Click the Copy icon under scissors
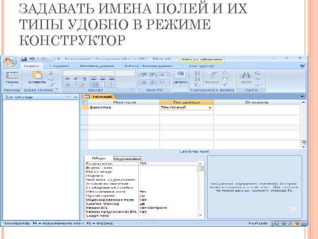This screenshot has width=318, height=239. tap(51, 79)
